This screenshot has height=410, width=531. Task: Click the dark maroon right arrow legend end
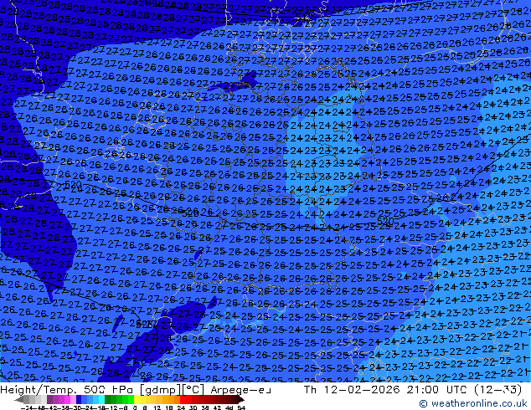tap(241, 399)
